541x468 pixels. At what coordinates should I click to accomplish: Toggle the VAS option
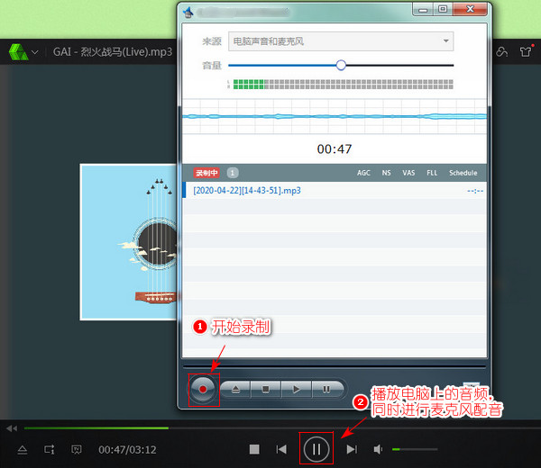(409, 173)
